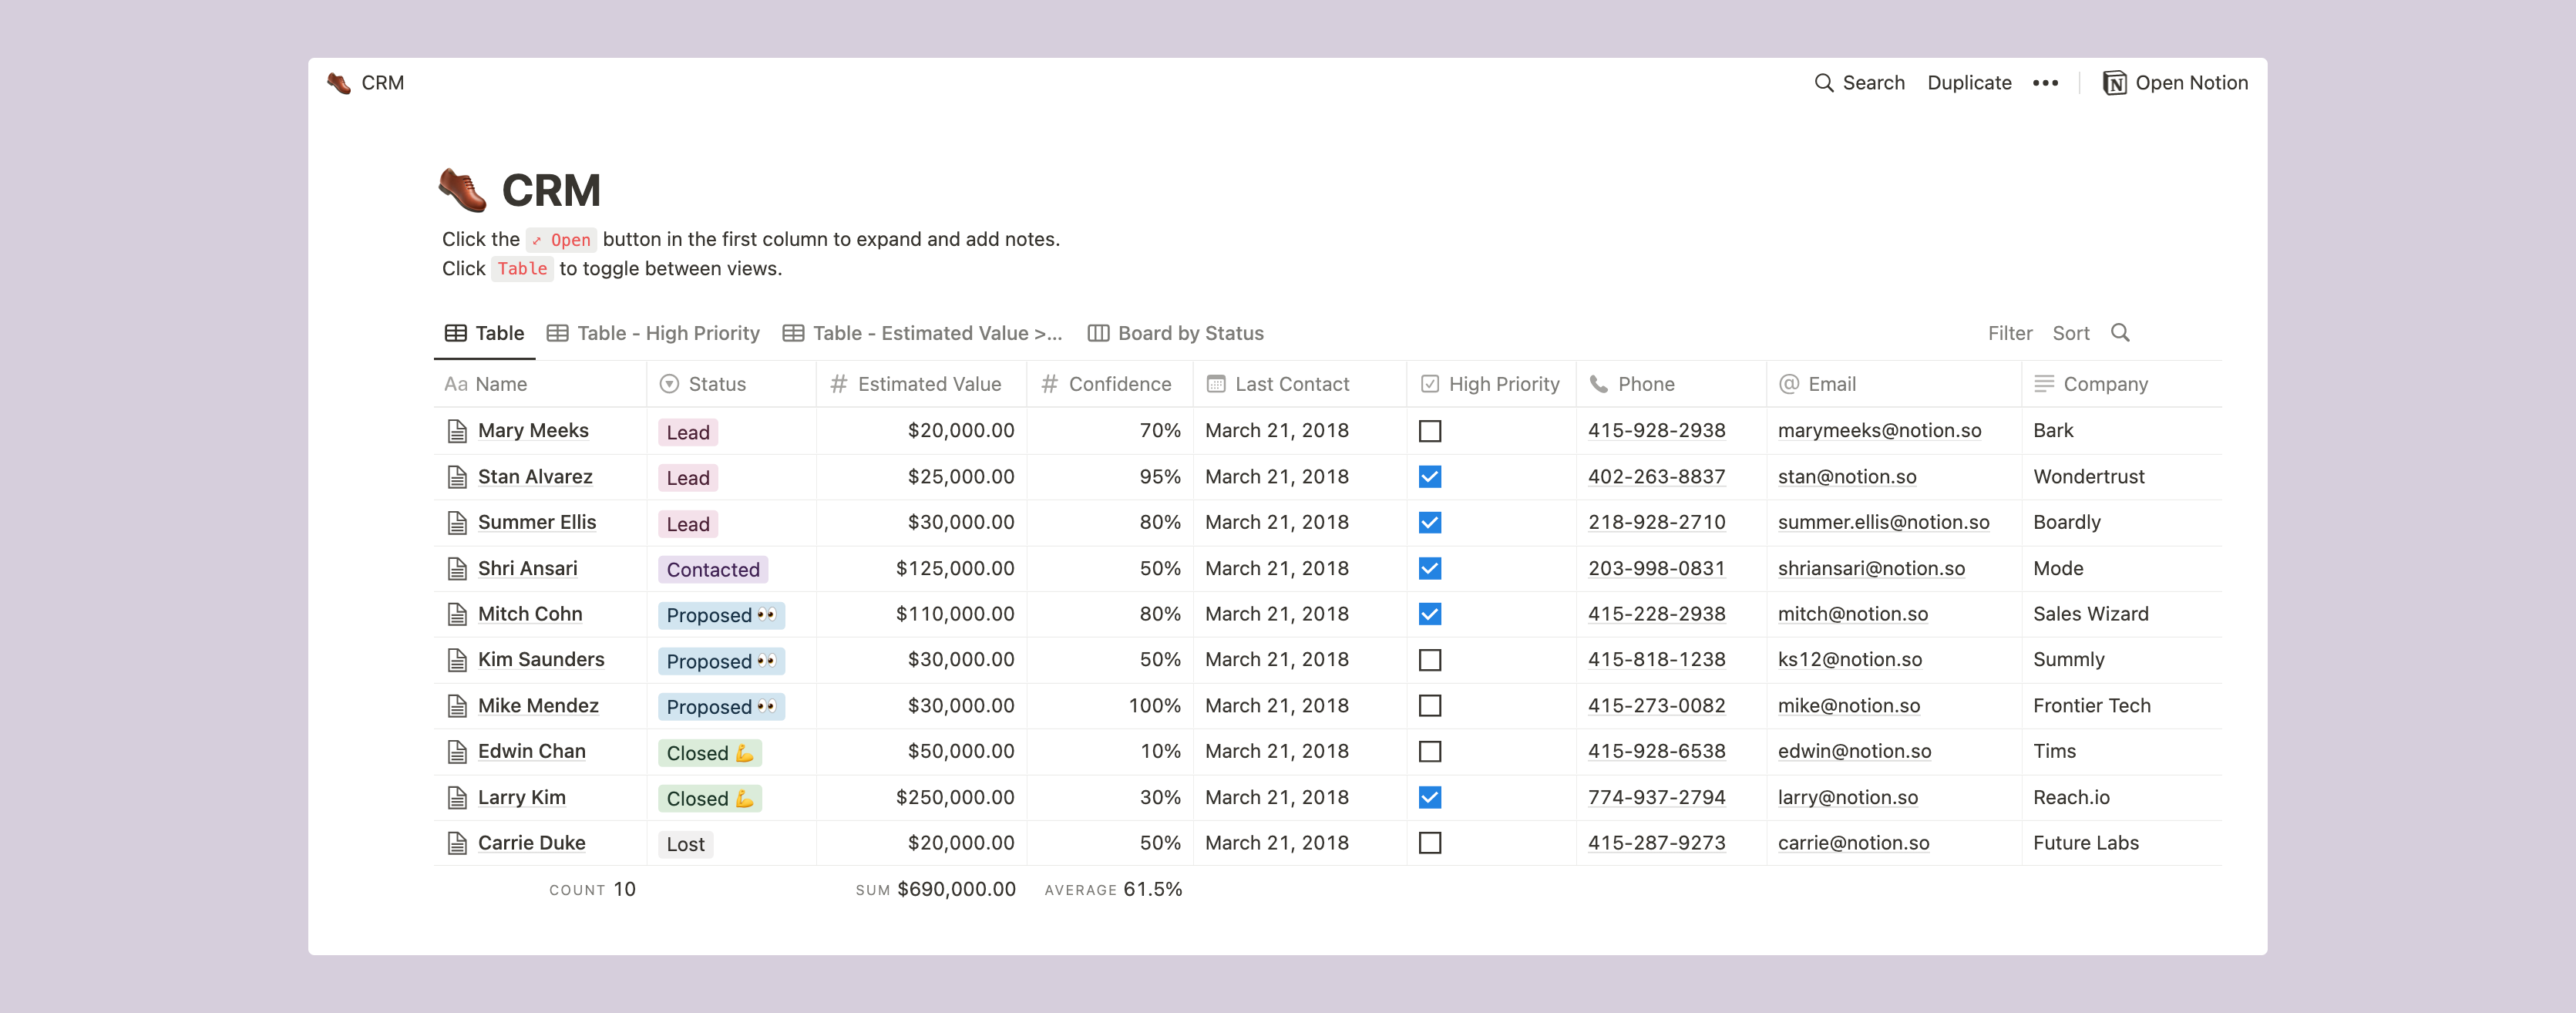2576x1013 pixels.
Task: Click the Search text label in top bar
Action: tap(1873, 83)
